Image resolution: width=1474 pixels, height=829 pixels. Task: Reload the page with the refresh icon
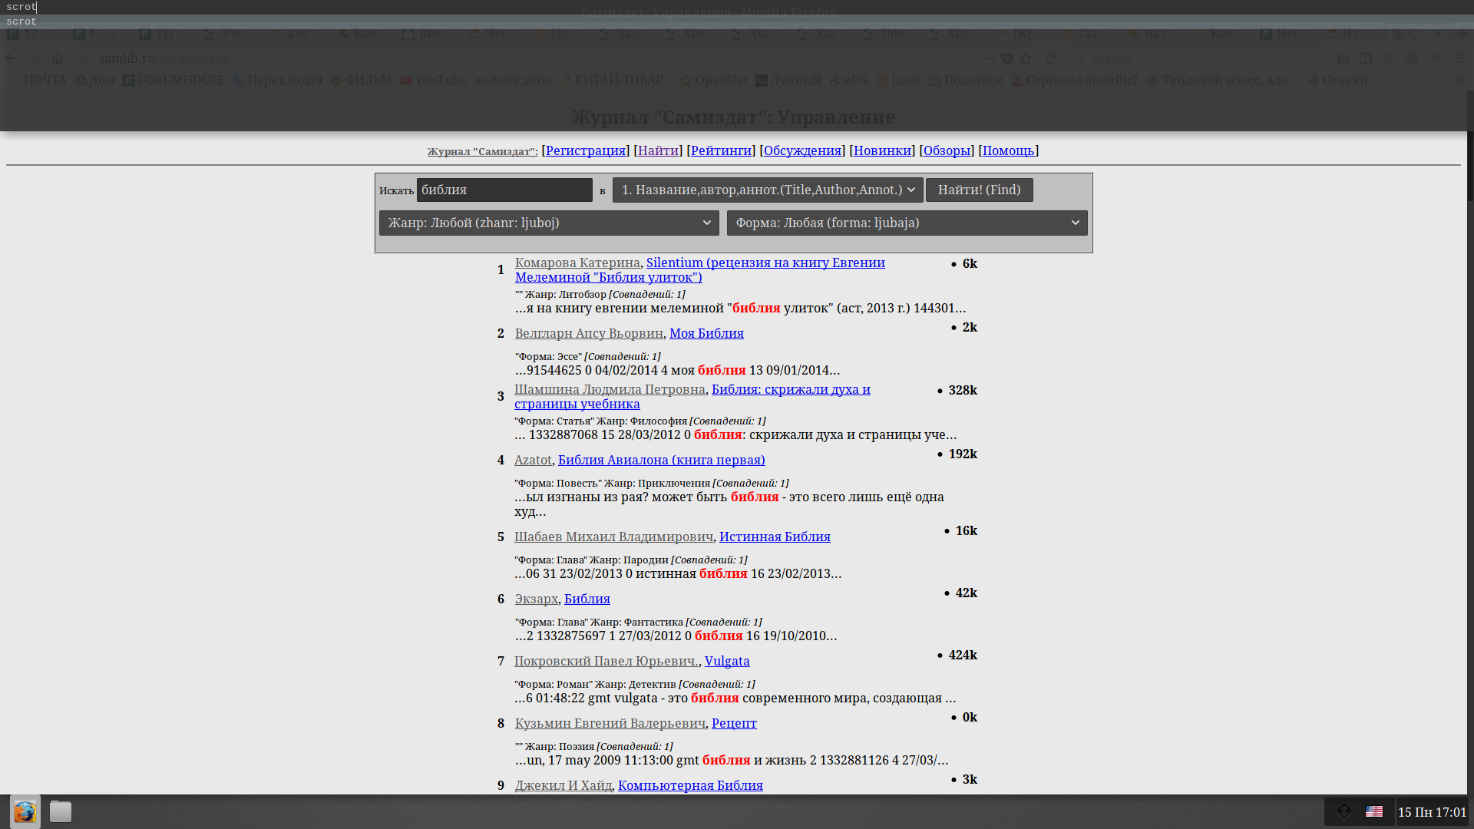[x=1051, y=58]
